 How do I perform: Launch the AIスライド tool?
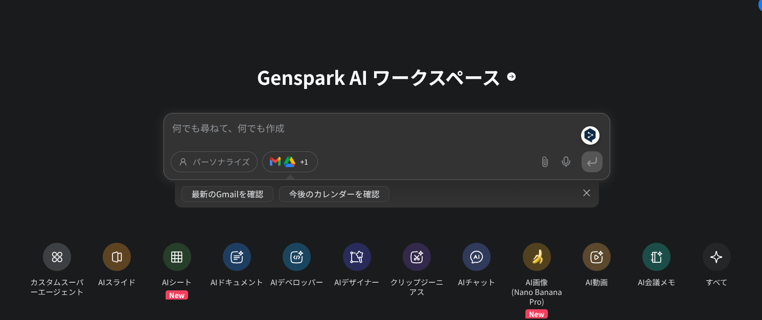(x=117, y=257)
